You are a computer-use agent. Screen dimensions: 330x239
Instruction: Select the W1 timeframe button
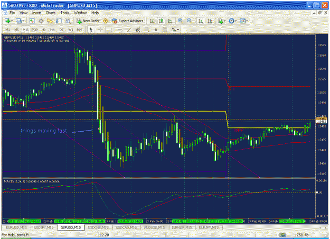[x=71, y=30]
